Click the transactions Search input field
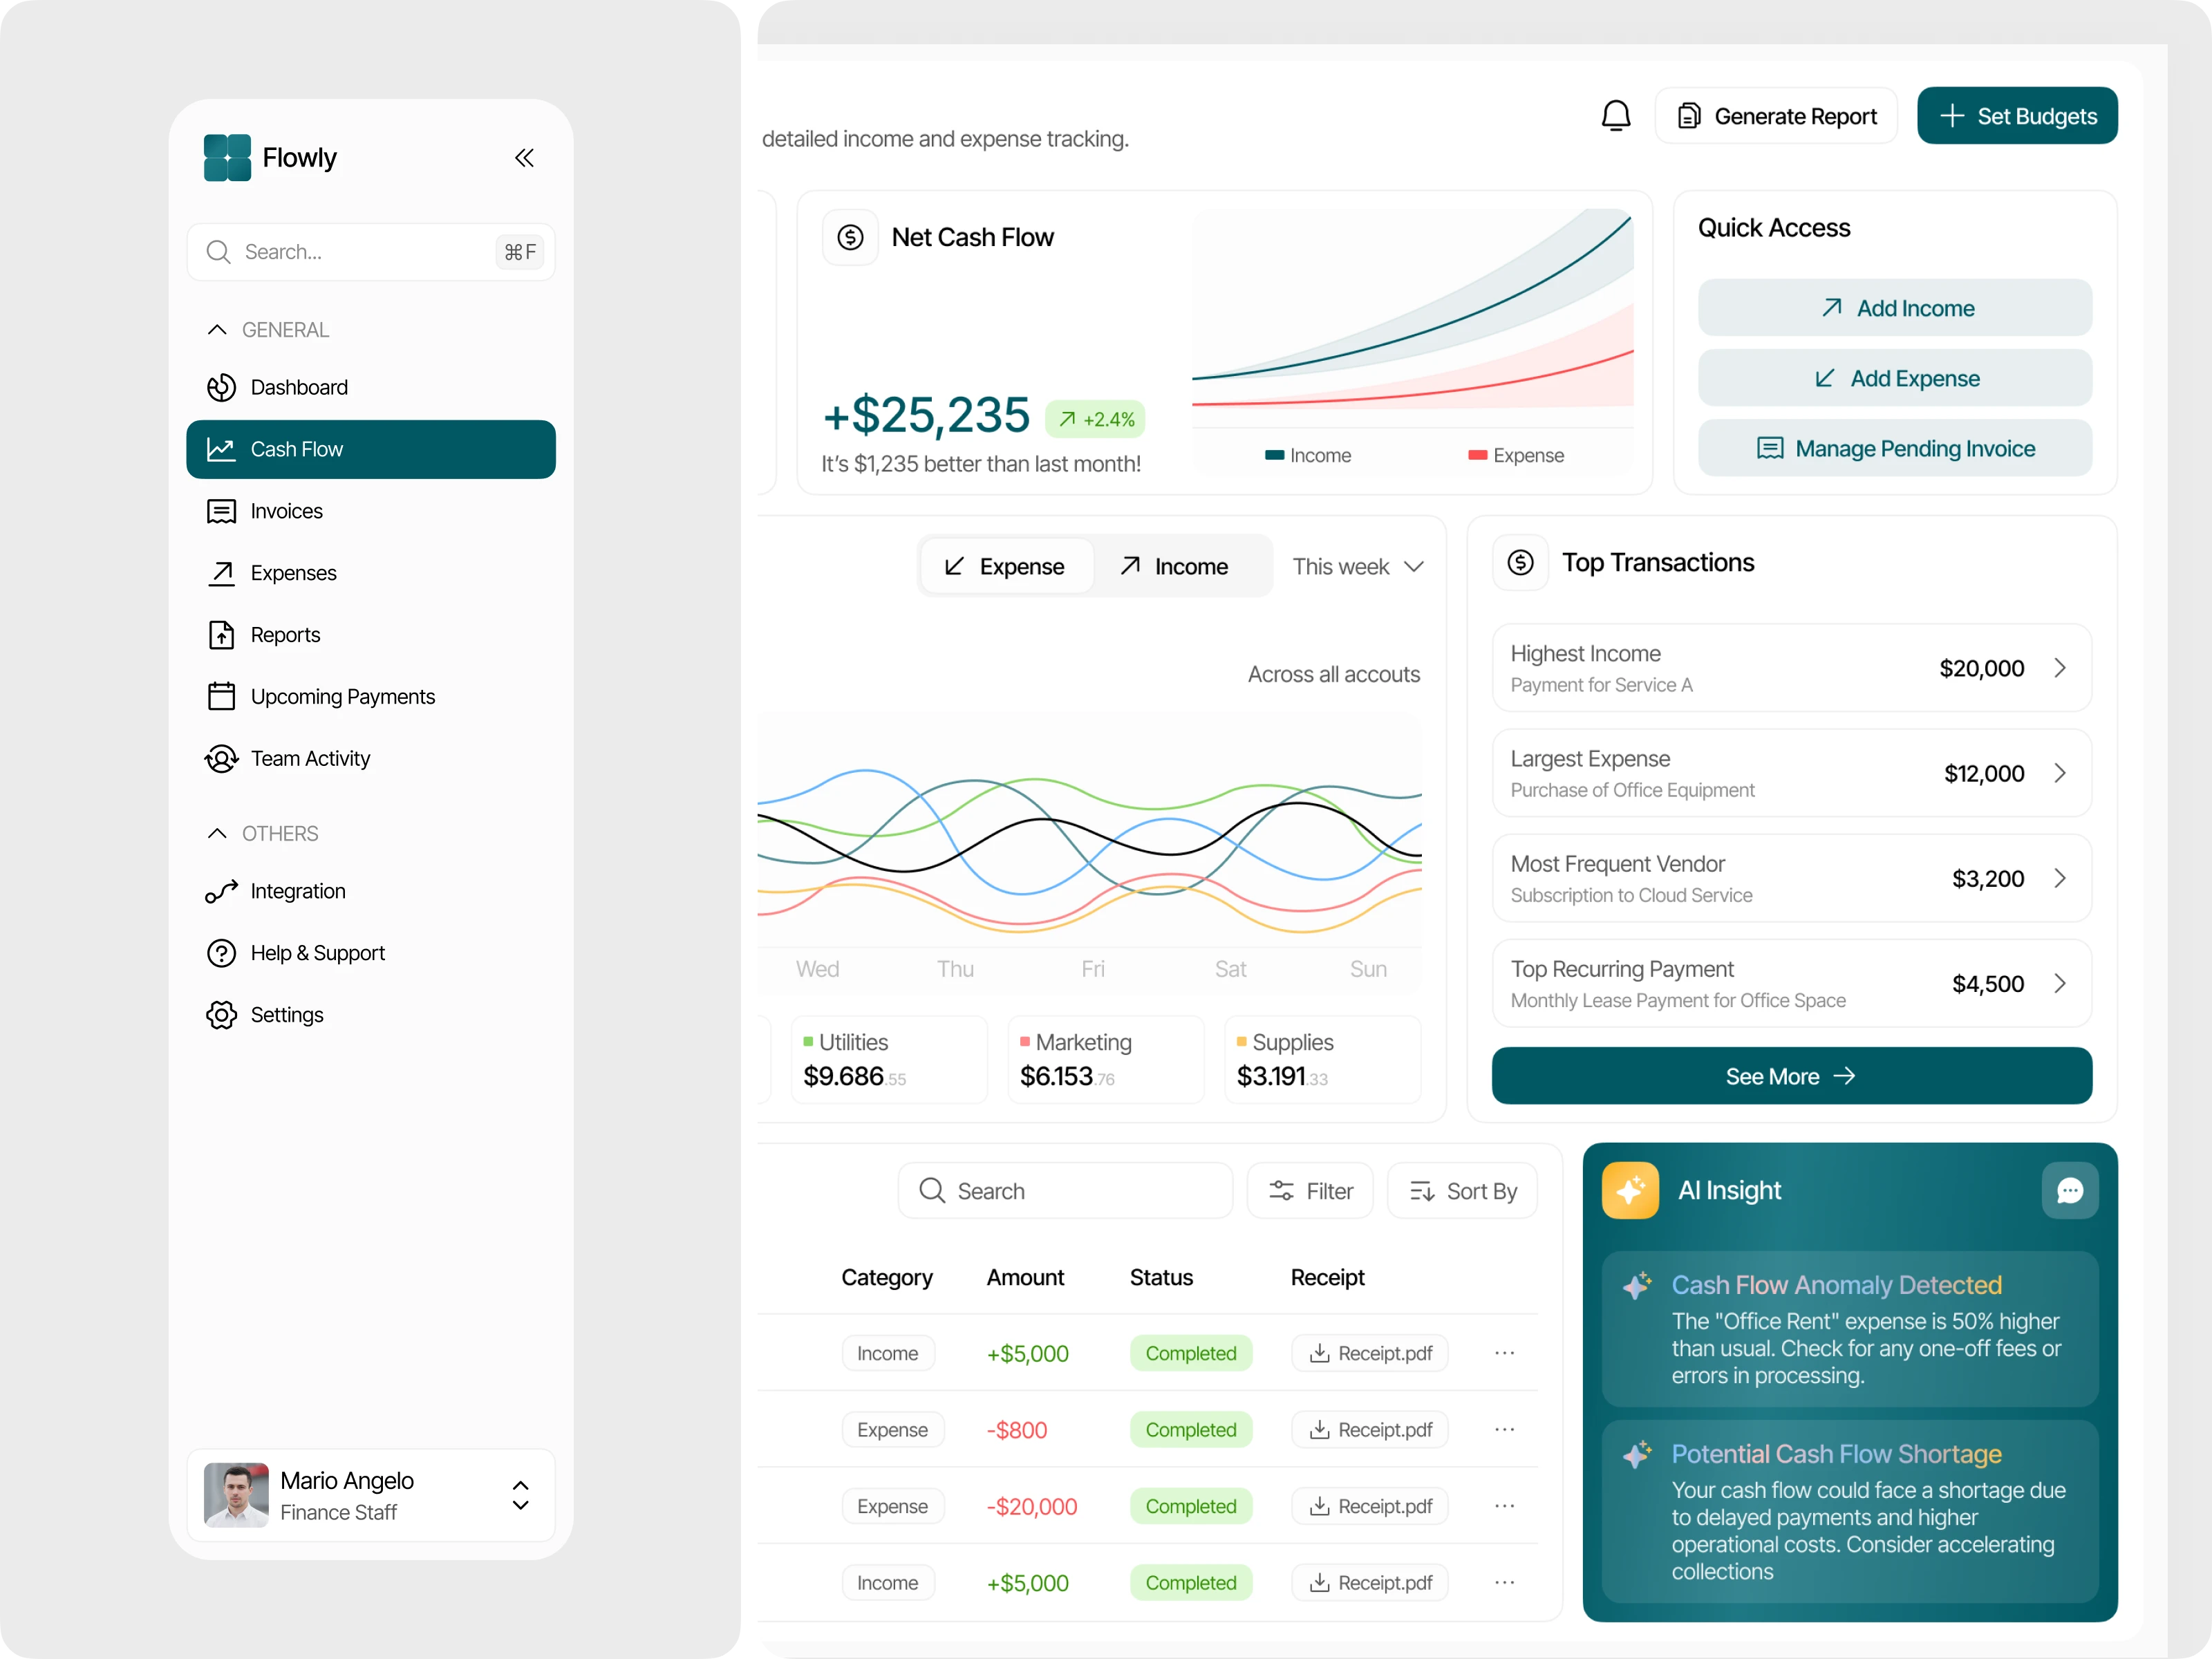Viewport: 2212px width, 1659px height. click(x=1065, y=1190)
